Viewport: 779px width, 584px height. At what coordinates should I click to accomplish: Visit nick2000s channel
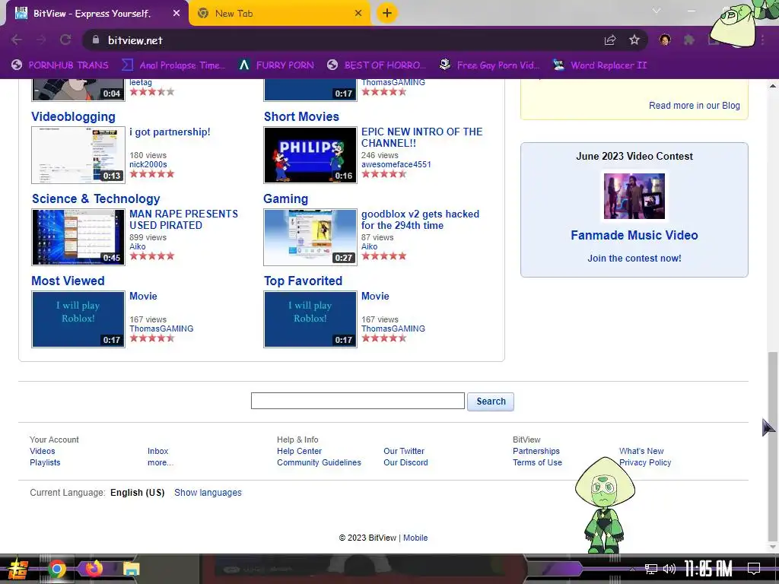click(148, 164)
